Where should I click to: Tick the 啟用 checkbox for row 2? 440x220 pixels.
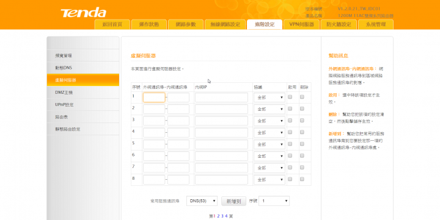(290, 108)
